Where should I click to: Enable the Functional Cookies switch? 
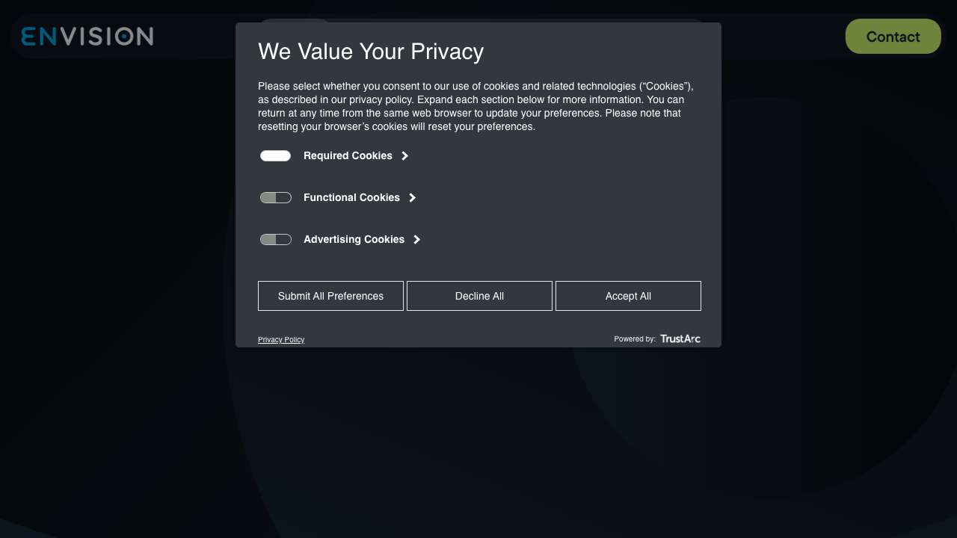(x=275, y=198)
